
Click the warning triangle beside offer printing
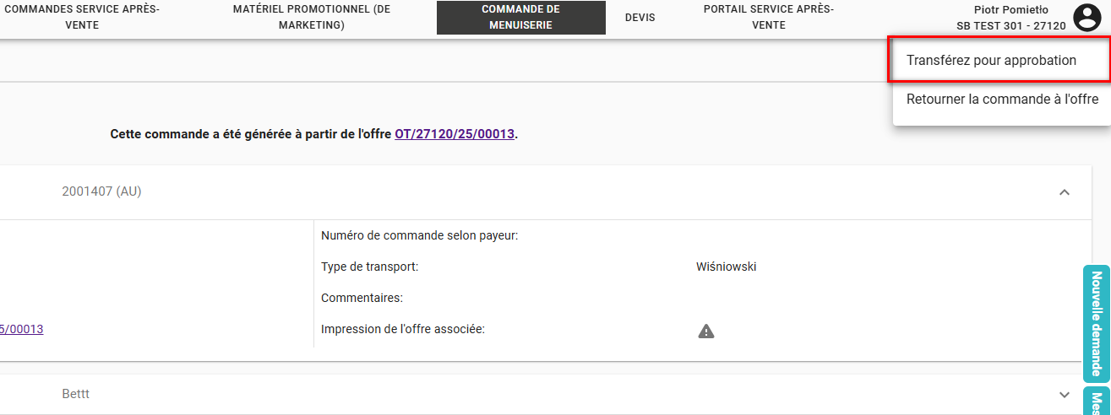point(706,331)
